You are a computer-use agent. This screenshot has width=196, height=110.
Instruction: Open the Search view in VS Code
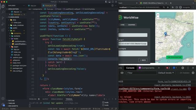pyautogui.click(x=3, y=12)
